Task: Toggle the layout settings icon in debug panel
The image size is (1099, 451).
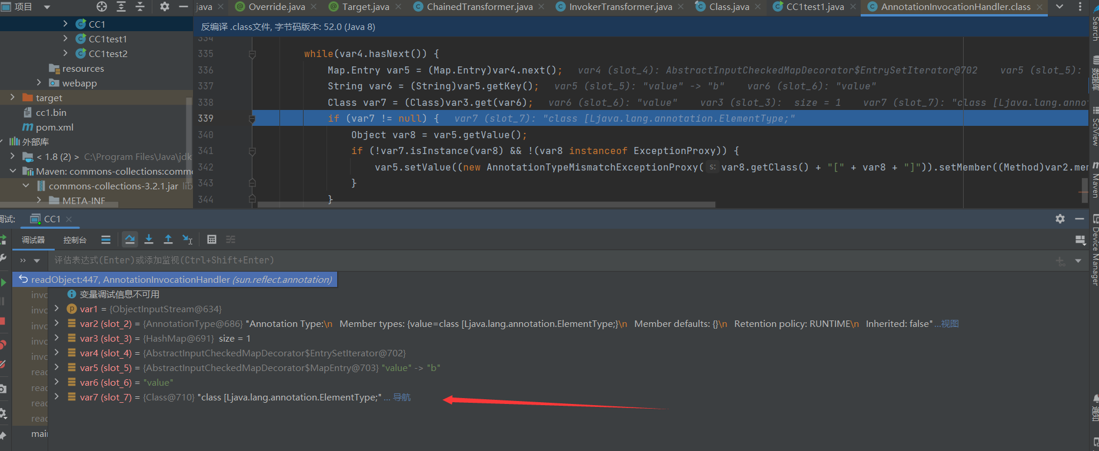Action: [x=1080, y=240]
